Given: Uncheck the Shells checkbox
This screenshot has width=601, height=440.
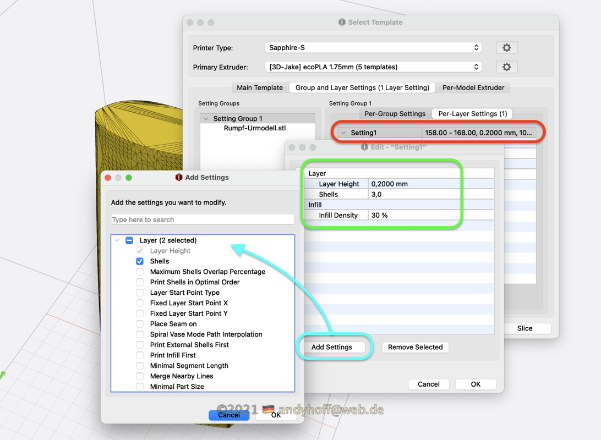Looking at the screenshot, I should pyautogui.click(x=140, y=261).
